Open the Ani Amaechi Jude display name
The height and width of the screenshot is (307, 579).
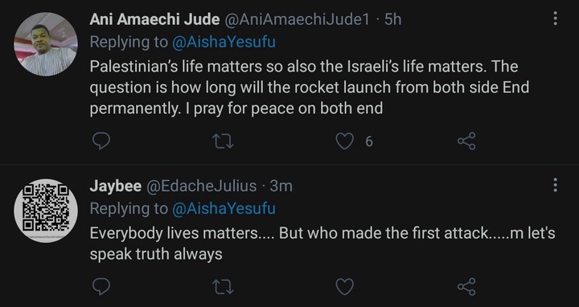(x=154, y=19)
